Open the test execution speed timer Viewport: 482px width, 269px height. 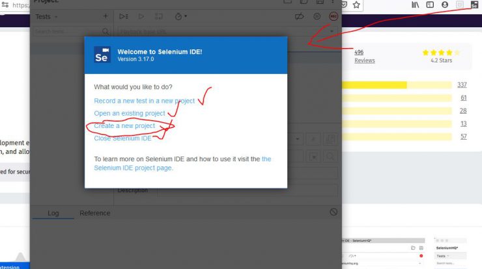click(x=180, y=16)
